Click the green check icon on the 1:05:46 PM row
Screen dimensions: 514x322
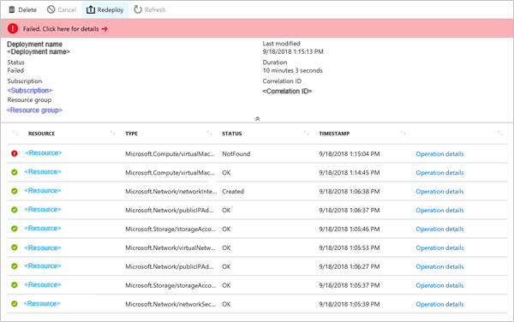tap(15, 229)
